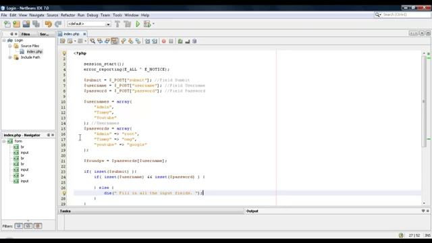This screenshot has height=243, width=432.
Task: Click the Last Edit icon at editor toolbar start
Action: [x=63, y=41]
